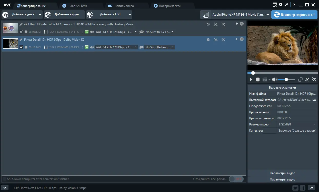This screenshot has height=192, width=319.
Task: Open the subtitle dropdown for Wild Animals
Action: (159, 32)
